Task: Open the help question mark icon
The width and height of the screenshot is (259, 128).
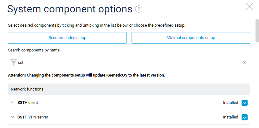Action: point(139,9)
